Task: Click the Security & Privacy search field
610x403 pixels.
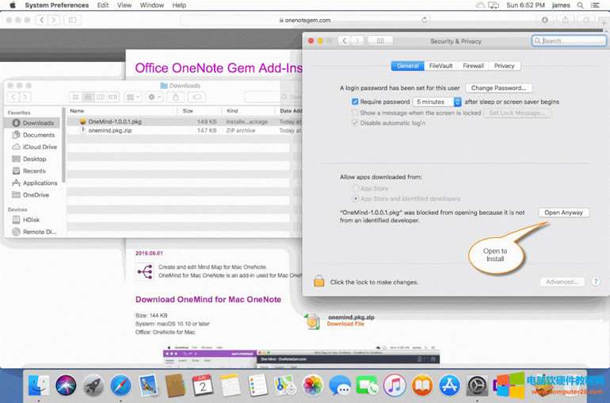Action: pyautogui.click(x=569, y=40)
